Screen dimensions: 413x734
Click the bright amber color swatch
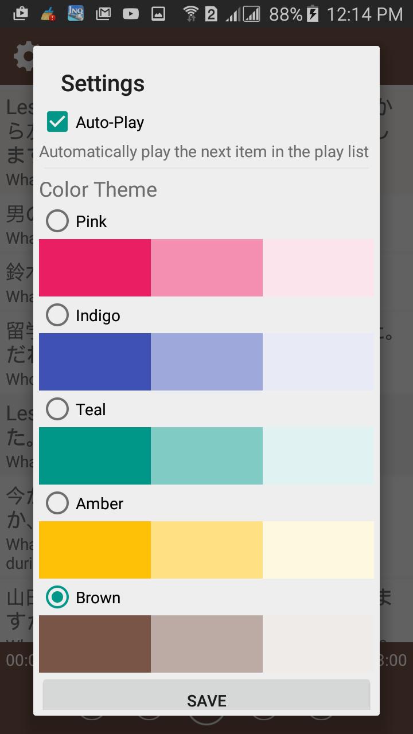95,550
